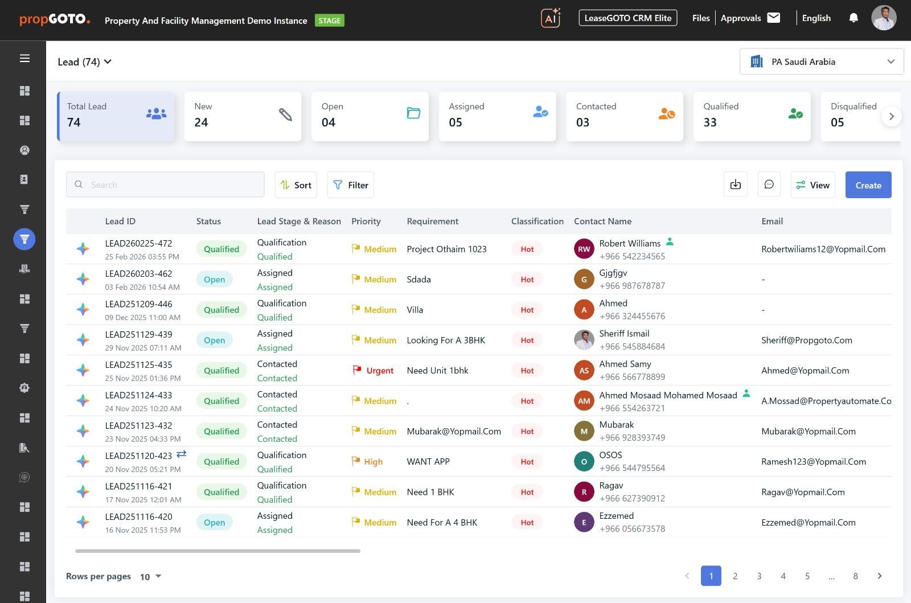The width and height of the screenshot is (911, 603).
Task: Click the Sort button
Action: 296,185
